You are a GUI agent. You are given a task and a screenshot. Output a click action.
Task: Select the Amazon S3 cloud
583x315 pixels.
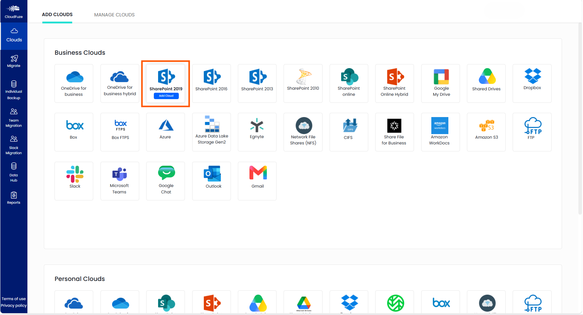coord(486,132)
